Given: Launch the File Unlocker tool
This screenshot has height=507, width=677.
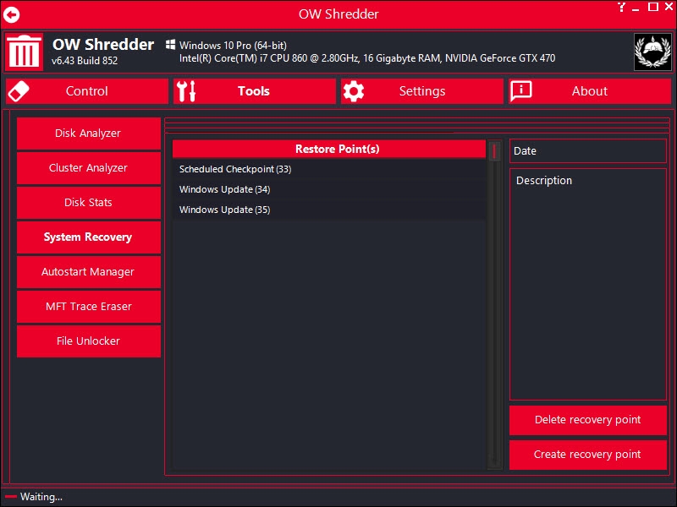Looking at the screenshot, I should [89, 341].
